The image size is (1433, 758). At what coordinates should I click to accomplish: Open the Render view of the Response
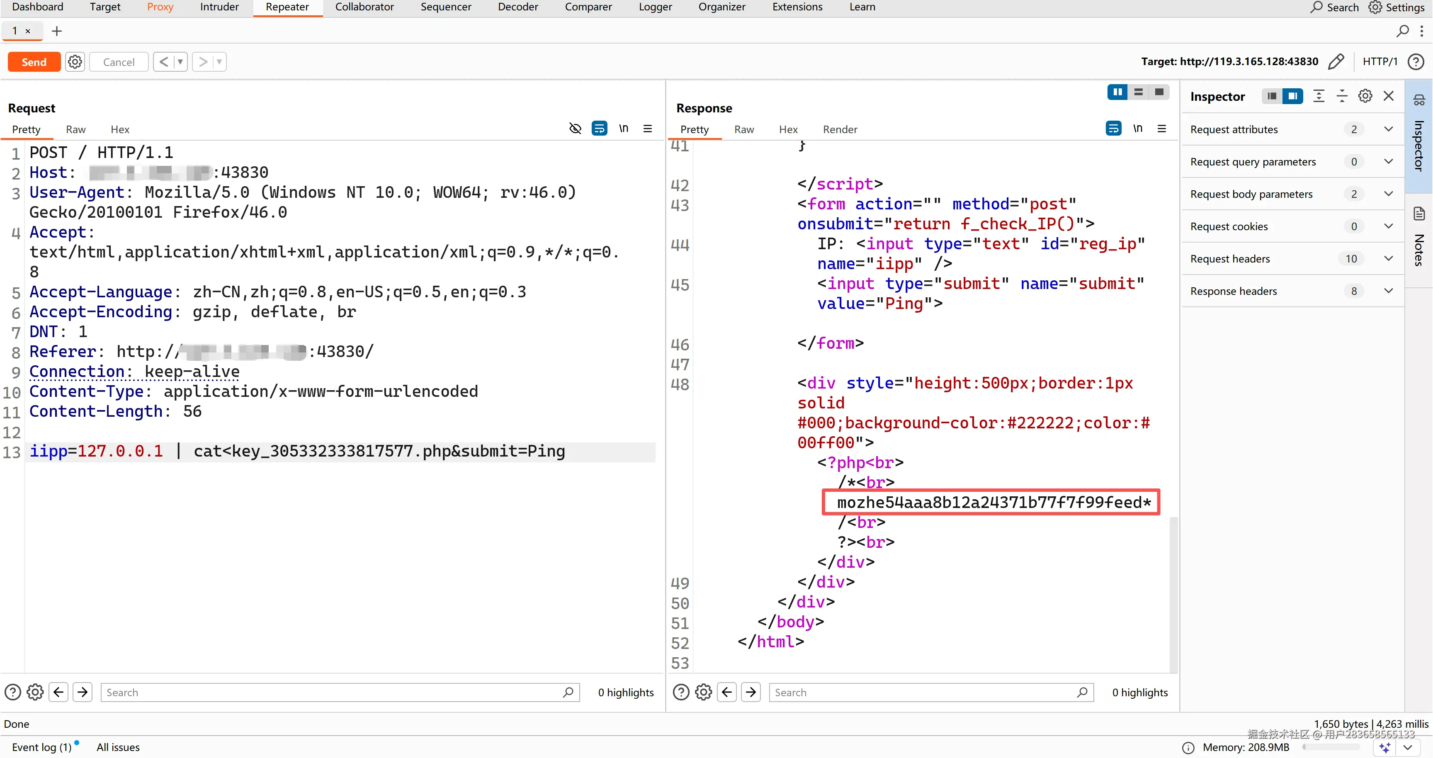[839, 129]
